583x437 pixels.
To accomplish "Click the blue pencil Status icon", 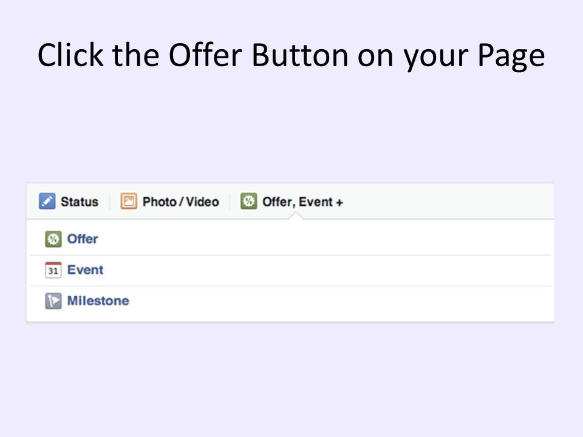I will point(47,202).
